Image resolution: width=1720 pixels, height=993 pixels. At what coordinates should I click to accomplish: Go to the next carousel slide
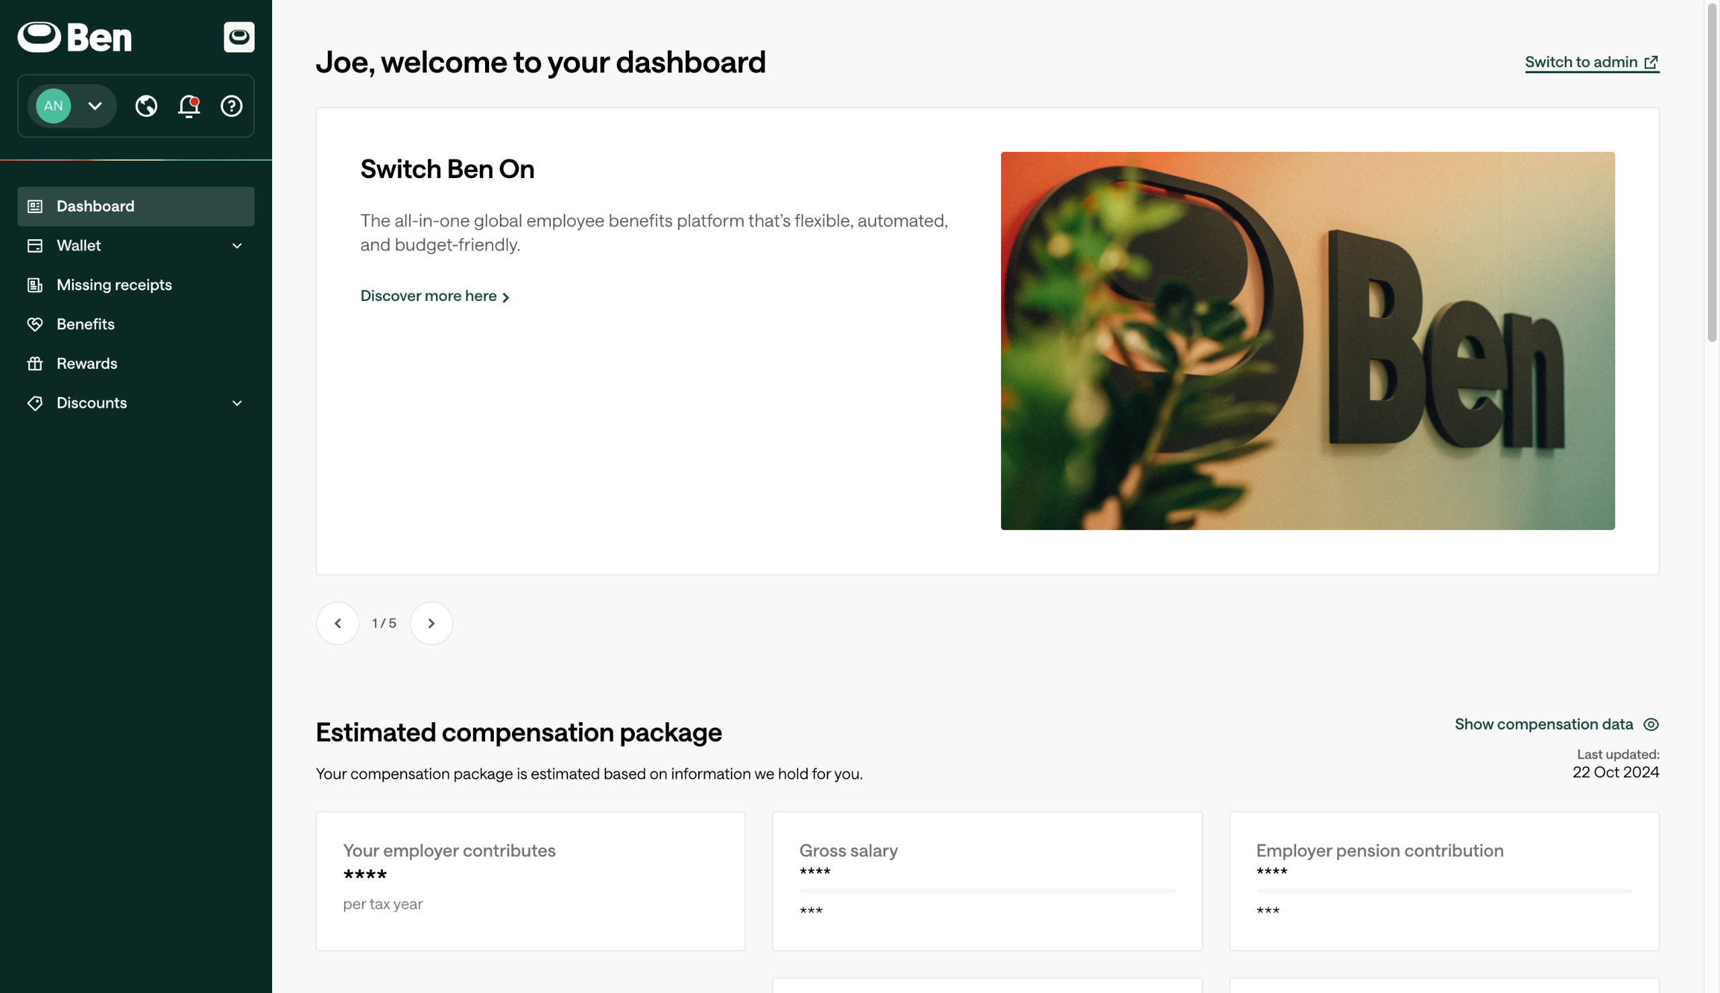click(x=431, y=623)
